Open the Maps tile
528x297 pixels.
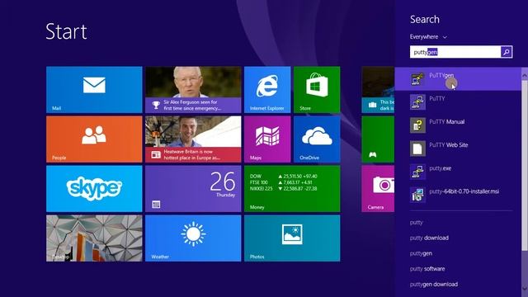(x=267, y=139)
